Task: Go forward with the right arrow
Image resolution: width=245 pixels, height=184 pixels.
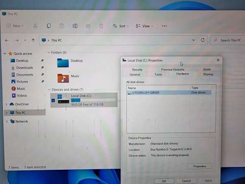Action: click(17, 40)
